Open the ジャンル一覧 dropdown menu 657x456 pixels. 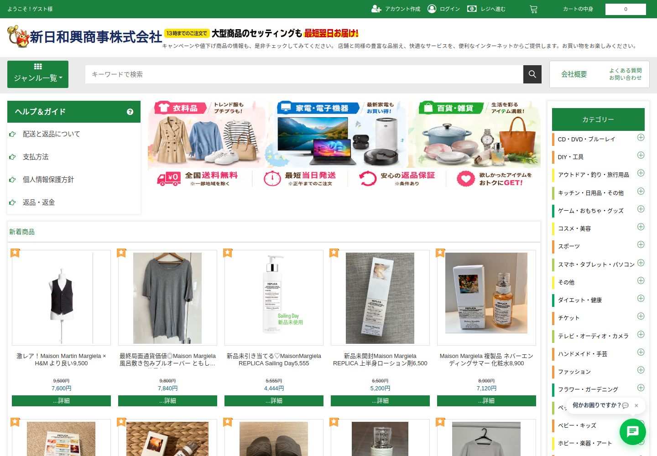38,74
